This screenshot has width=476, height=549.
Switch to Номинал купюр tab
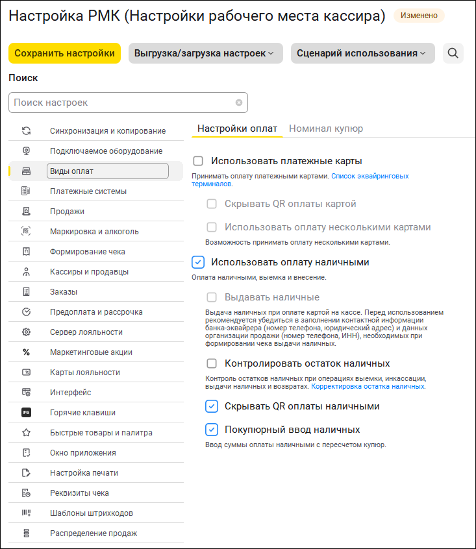(x=326, y=128)
